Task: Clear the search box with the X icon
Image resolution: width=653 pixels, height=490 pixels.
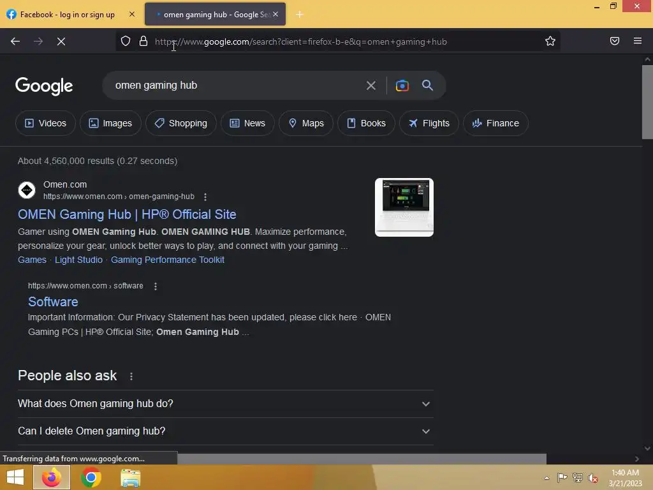Action: pos(371,85)
